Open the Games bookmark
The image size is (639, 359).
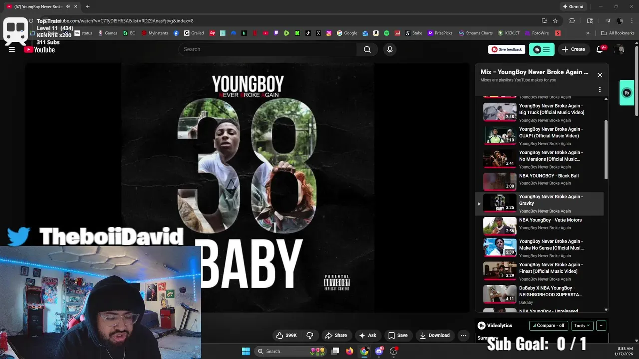[x=108, y=33]
